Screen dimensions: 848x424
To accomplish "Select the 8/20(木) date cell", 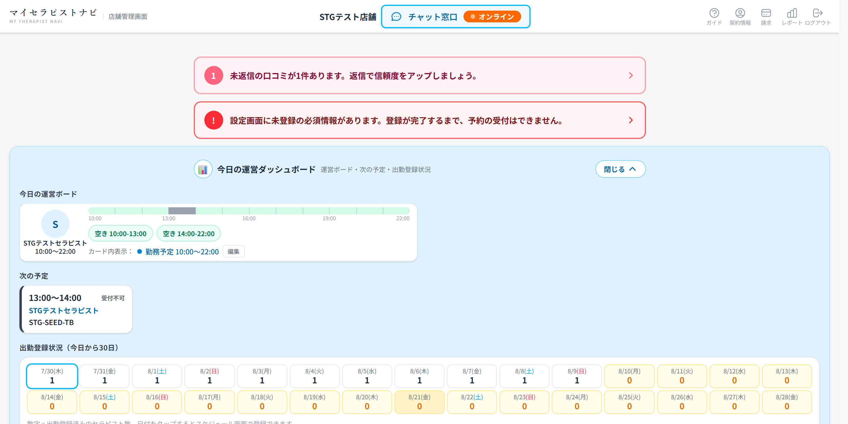I will [x=367, y=402].
